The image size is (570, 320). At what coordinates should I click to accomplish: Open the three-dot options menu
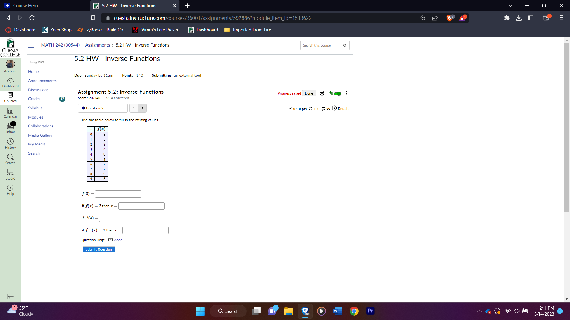[x=346, y=93]
